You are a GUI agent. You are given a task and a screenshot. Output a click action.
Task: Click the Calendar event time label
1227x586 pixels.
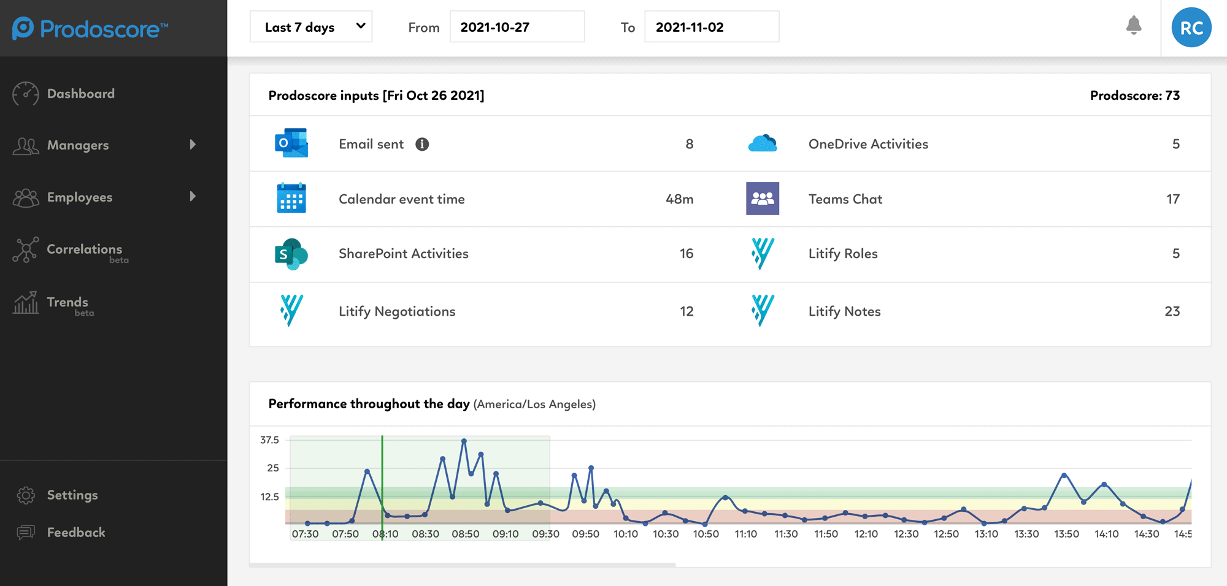click(402, 199)
